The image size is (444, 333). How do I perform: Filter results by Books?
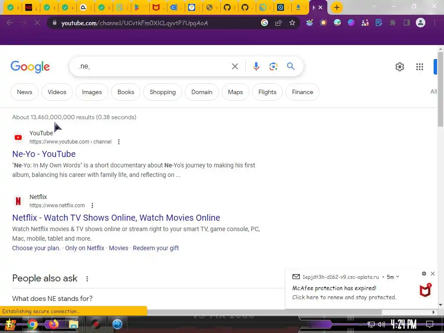pos(126,92)
